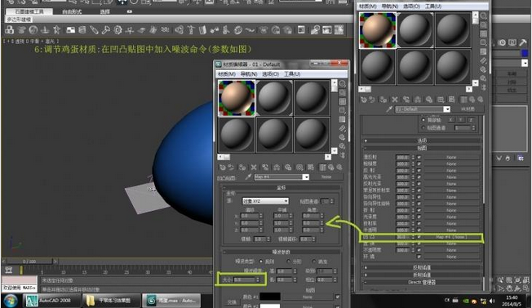Click AutoCAD 2008 taskbar button

point(51,301)
